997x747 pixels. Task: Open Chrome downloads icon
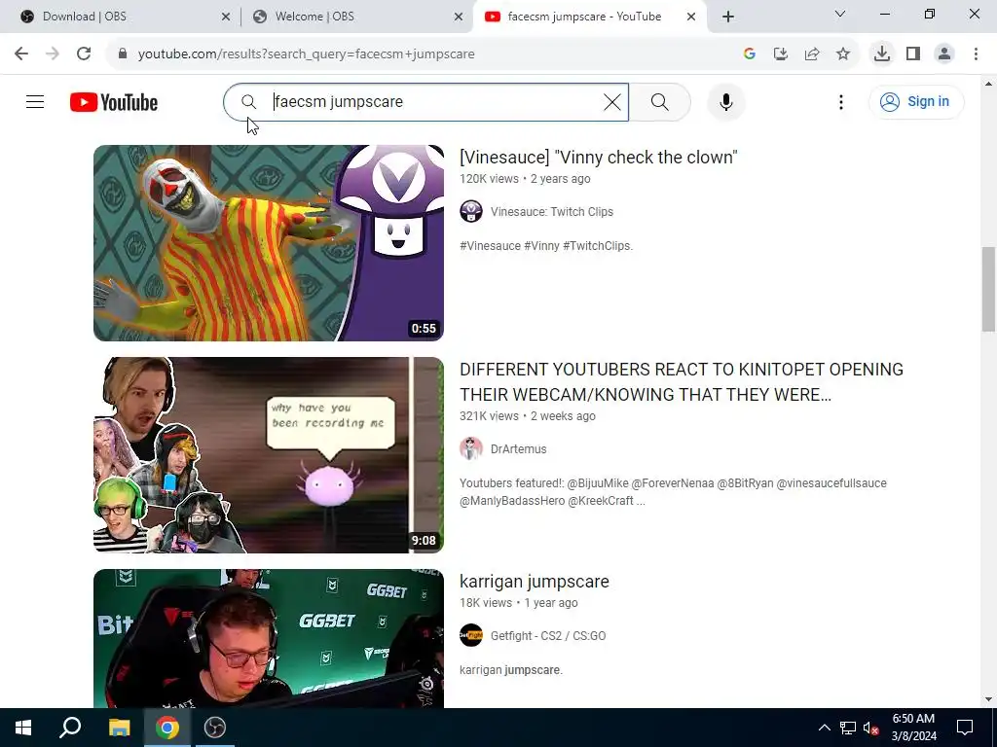pos(881,54)
